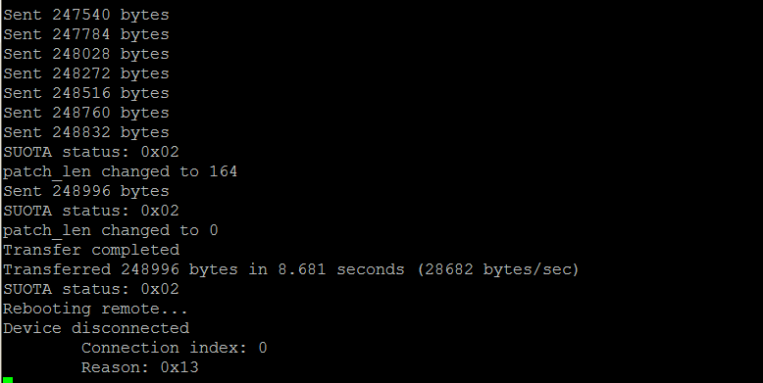763x383 pixels.
Task: Click the green terminal cursor block
Action: tap(8, 380)
